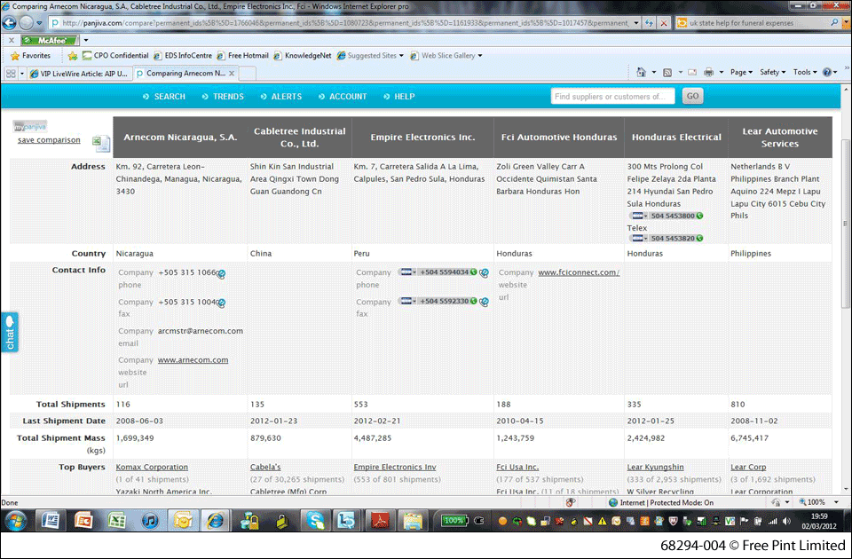Click the Windows Start button
This screenshot has height=559, width=852.
pyautogui.click(x=17, y=520)
